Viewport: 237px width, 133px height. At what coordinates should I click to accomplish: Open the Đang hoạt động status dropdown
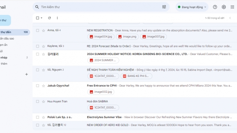coord(192,7)
